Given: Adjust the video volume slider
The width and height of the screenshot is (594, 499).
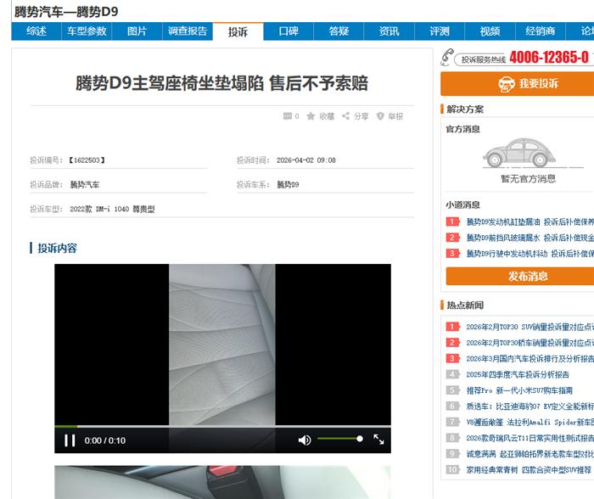Looking at the screenshot, I should tap(340, 439).
